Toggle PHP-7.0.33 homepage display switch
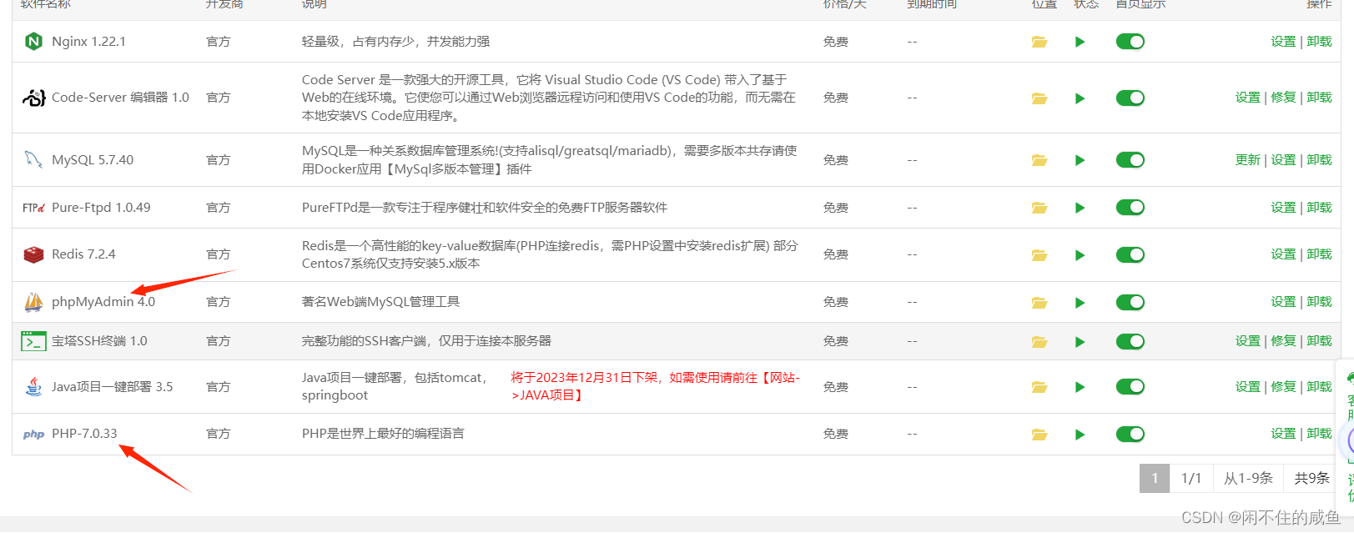Screen dimensions: 1354x533 pos(1130,435)
